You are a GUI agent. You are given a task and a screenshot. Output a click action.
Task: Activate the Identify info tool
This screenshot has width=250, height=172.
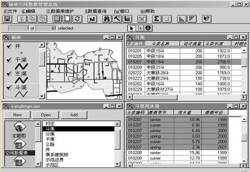pos(148,28)
